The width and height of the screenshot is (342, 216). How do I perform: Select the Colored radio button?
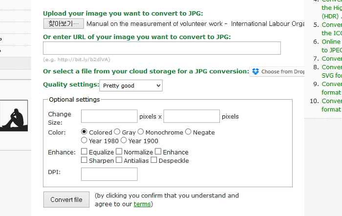pos(84,132)
